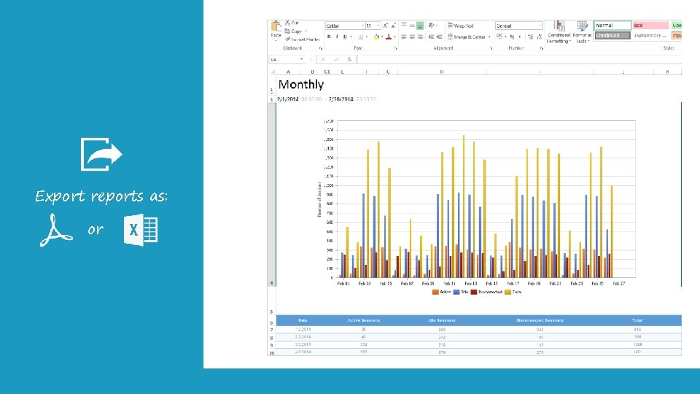Apply the Bad cell style
The width and height of the screenshot is (700, 394).
coord(651,26)
